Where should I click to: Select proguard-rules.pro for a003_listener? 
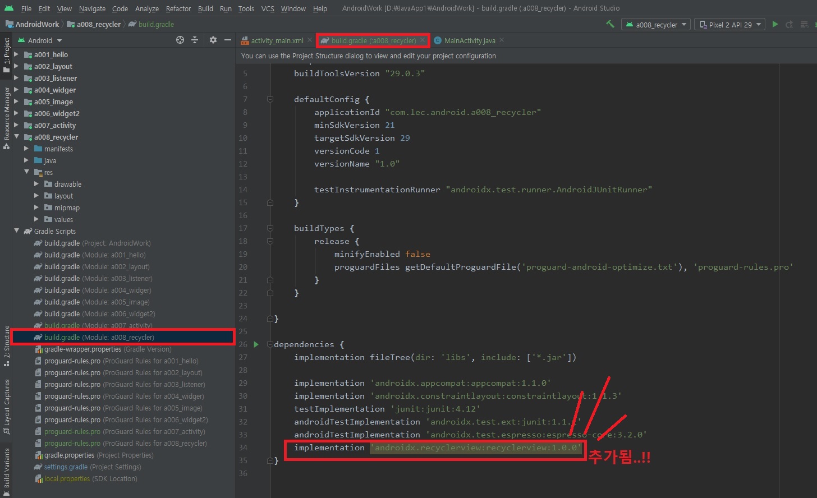tap(120, 384)
